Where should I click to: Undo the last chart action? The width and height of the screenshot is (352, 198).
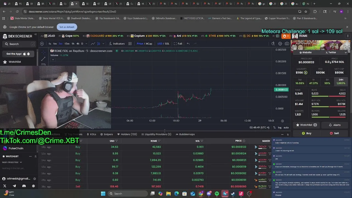[x=188, y=43]
